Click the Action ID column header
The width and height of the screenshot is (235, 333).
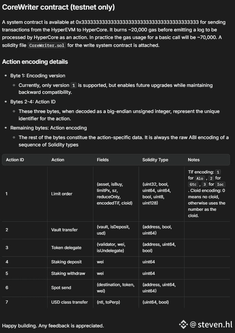[15, 160]
